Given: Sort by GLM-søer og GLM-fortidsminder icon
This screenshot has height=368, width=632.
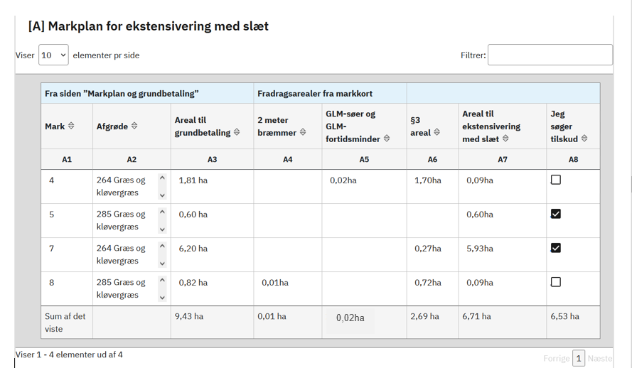Looking at the screenshot, I should coord(387,139).
